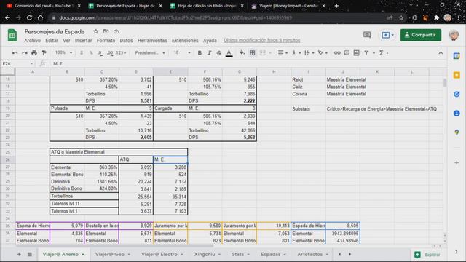Print the spreadsheet using printer icon
Image resolution: width=466 pixels, height=262 pixels.
[x=34, y=53]
